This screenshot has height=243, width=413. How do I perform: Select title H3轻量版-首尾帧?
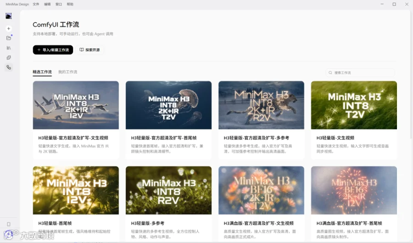click(55, 223)
